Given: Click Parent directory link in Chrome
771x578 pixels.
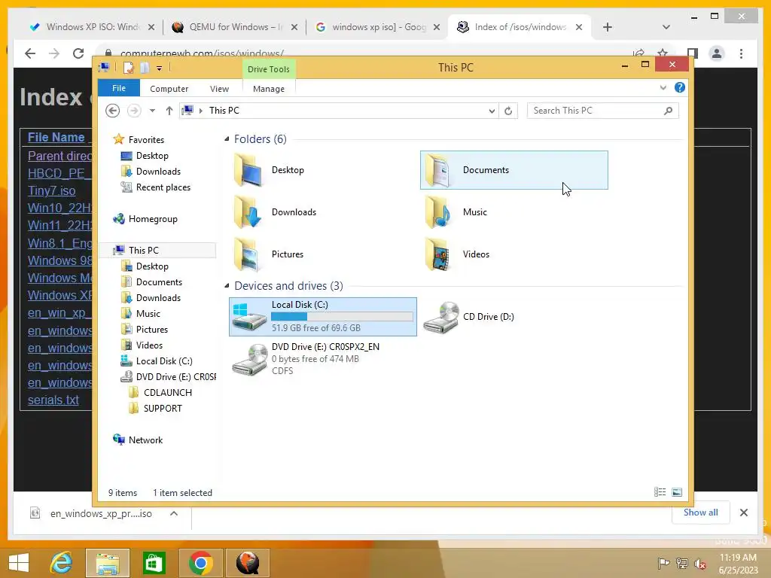Looking at the screenshot, I should point(59,156).
